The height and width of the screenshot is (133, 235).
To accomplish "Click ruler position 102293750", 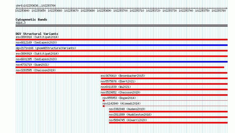I will pyautogui.click(x=202, y=11).
